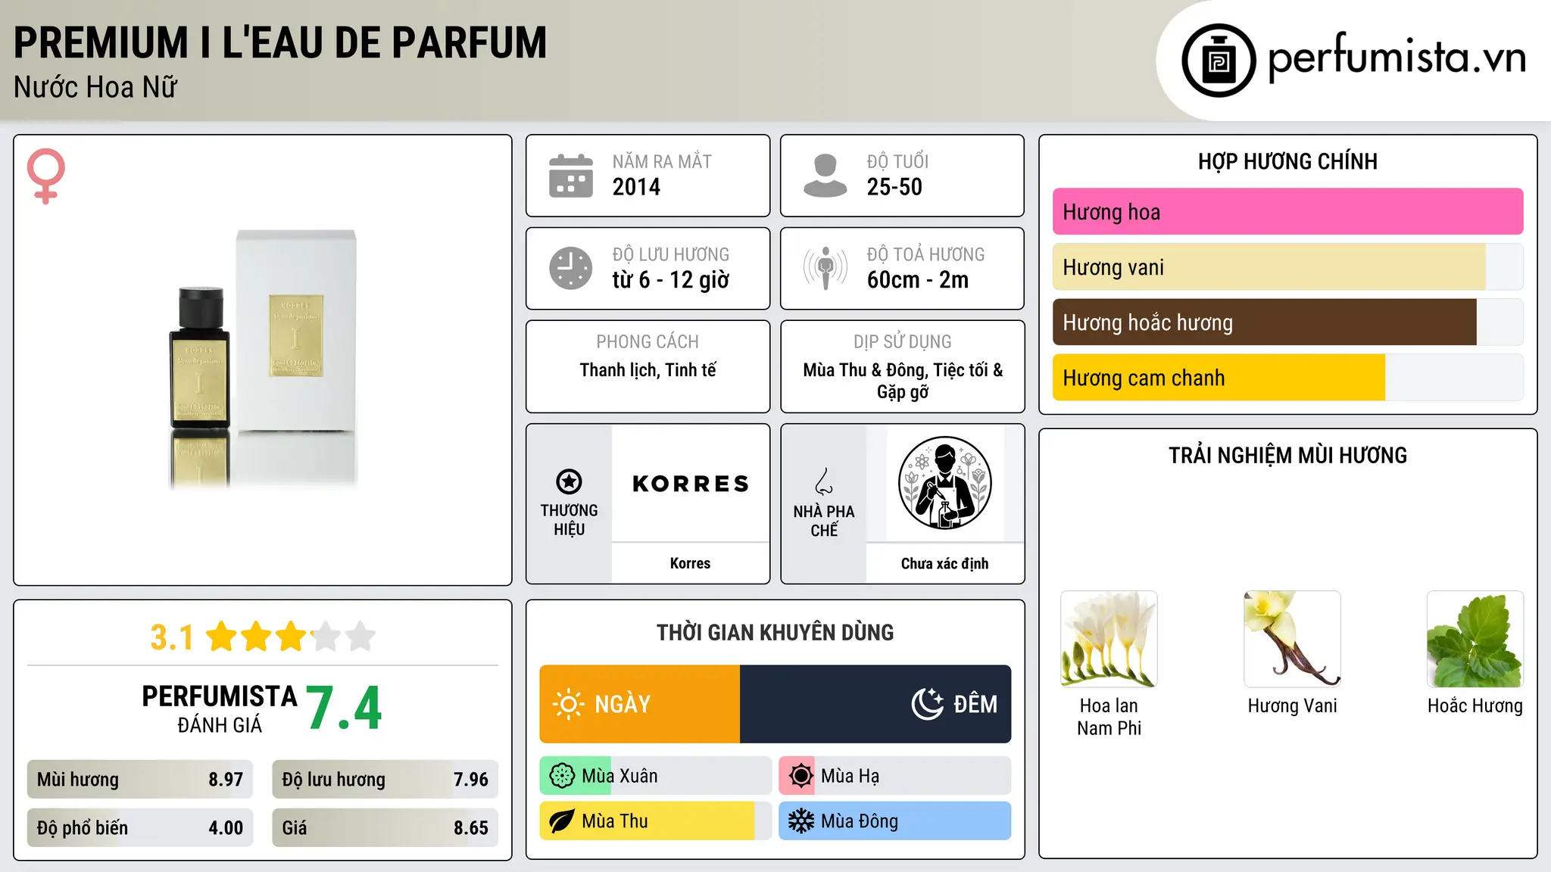Click the sun icon for Mùa Hạ
1551x872 pixels.
[800, 776]
